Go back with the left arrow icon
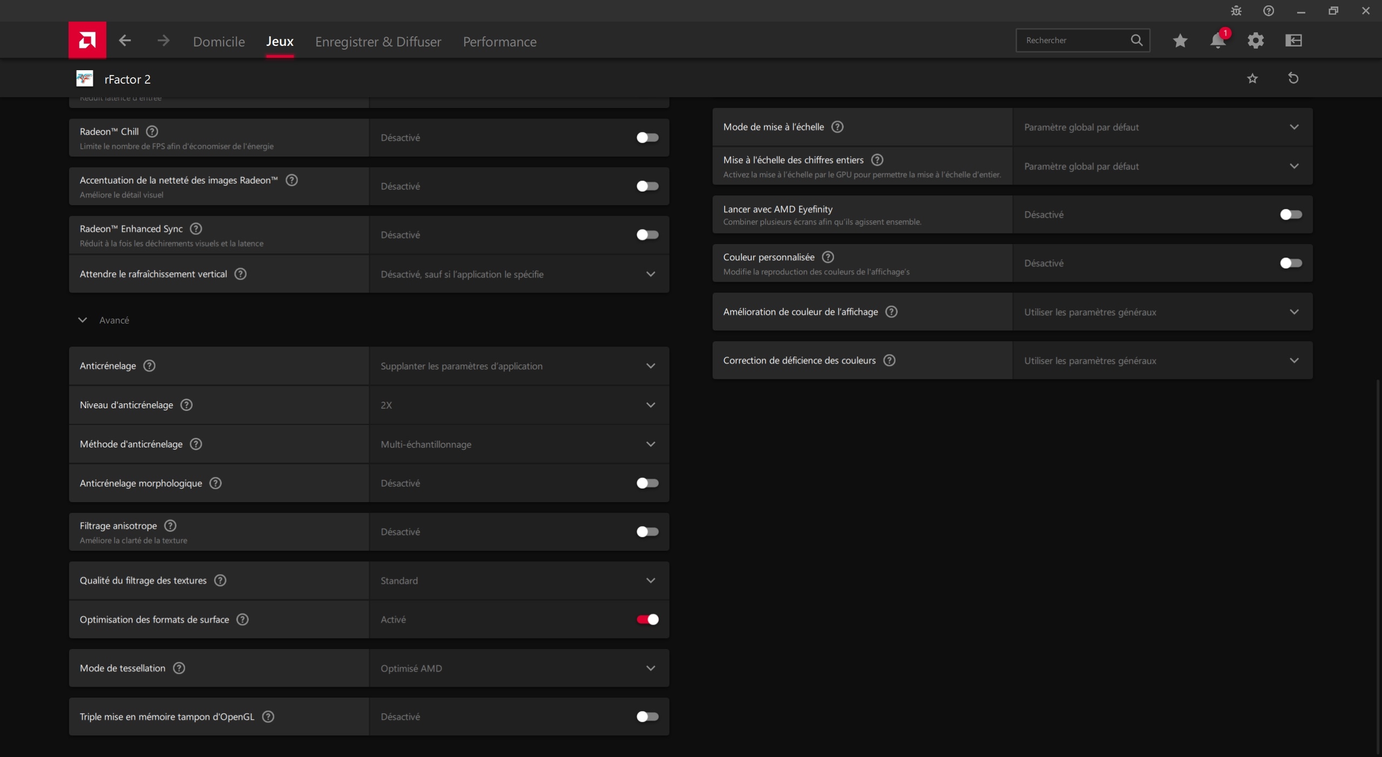1382x757 pixels. (x=125, y=40)
